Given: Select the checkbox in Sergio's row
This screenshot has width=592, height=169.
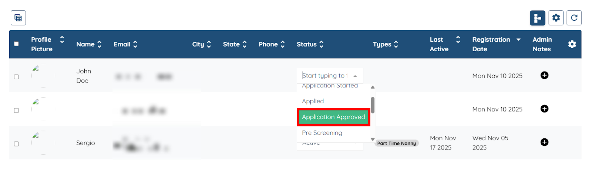Looking at the screenshot, I should pyautogui.click(x=16, y=144).
